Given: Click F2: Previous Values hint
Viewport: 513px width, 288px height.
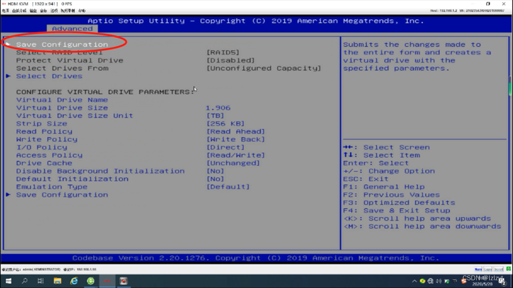Looking at the screenshot, I should (x=391, y=194).
